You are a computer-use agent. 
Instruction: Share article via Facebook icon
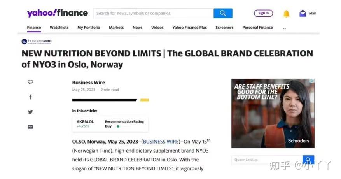[30, 97]
